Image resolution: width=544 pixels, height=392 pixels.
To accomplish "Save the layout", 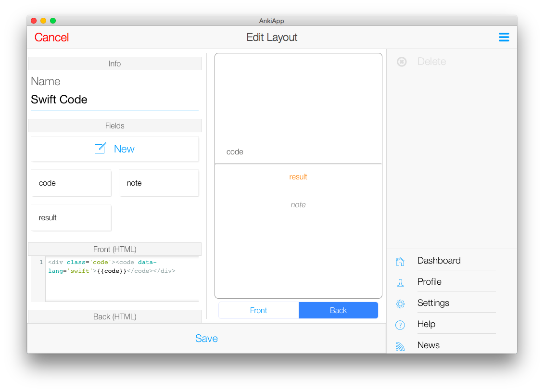I will [206, 338].
